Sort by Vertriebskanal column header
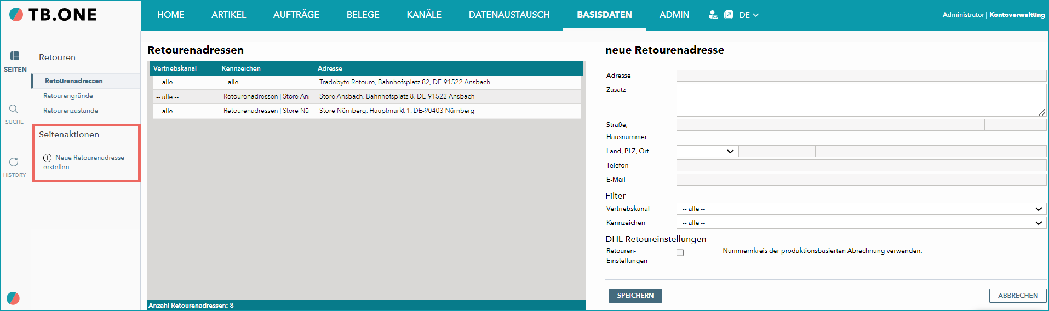 pyautogui.click(x=175, y=68)
